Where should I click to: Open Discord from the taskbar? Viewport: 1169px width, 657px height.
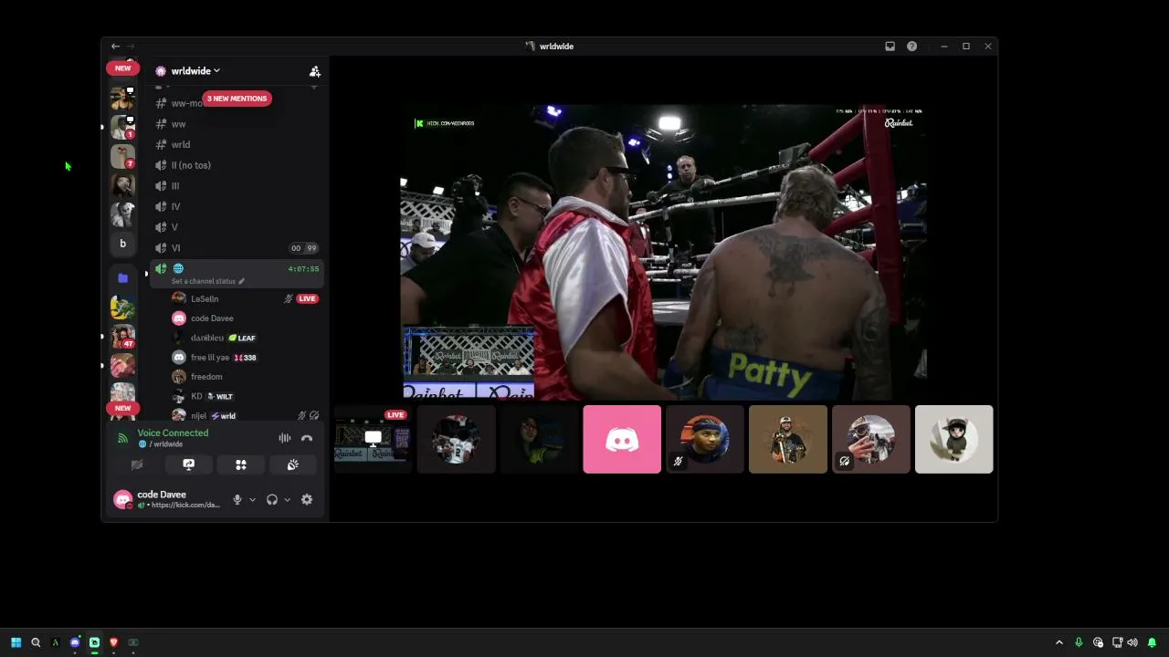point(75,642)
